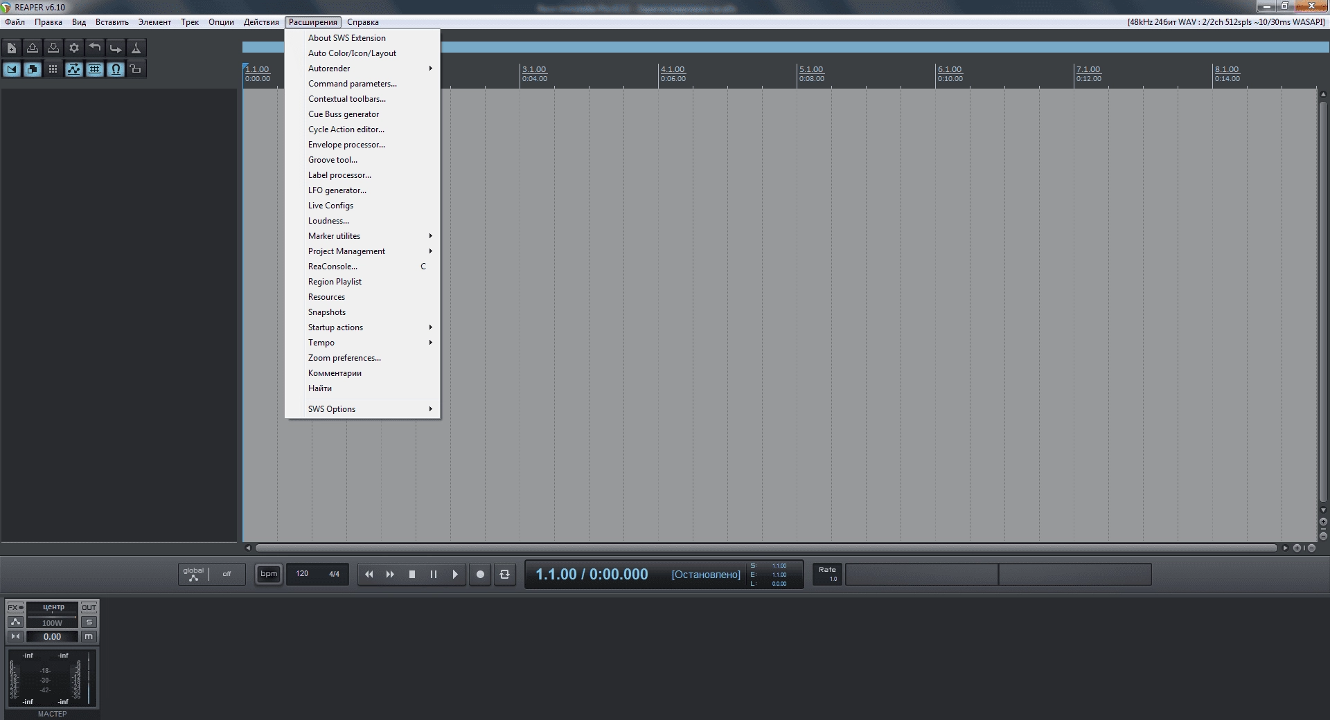This screenshot has height=720, width=1330.
Task: Expand Startup actions submenu
Action: [x=362, y=327]
